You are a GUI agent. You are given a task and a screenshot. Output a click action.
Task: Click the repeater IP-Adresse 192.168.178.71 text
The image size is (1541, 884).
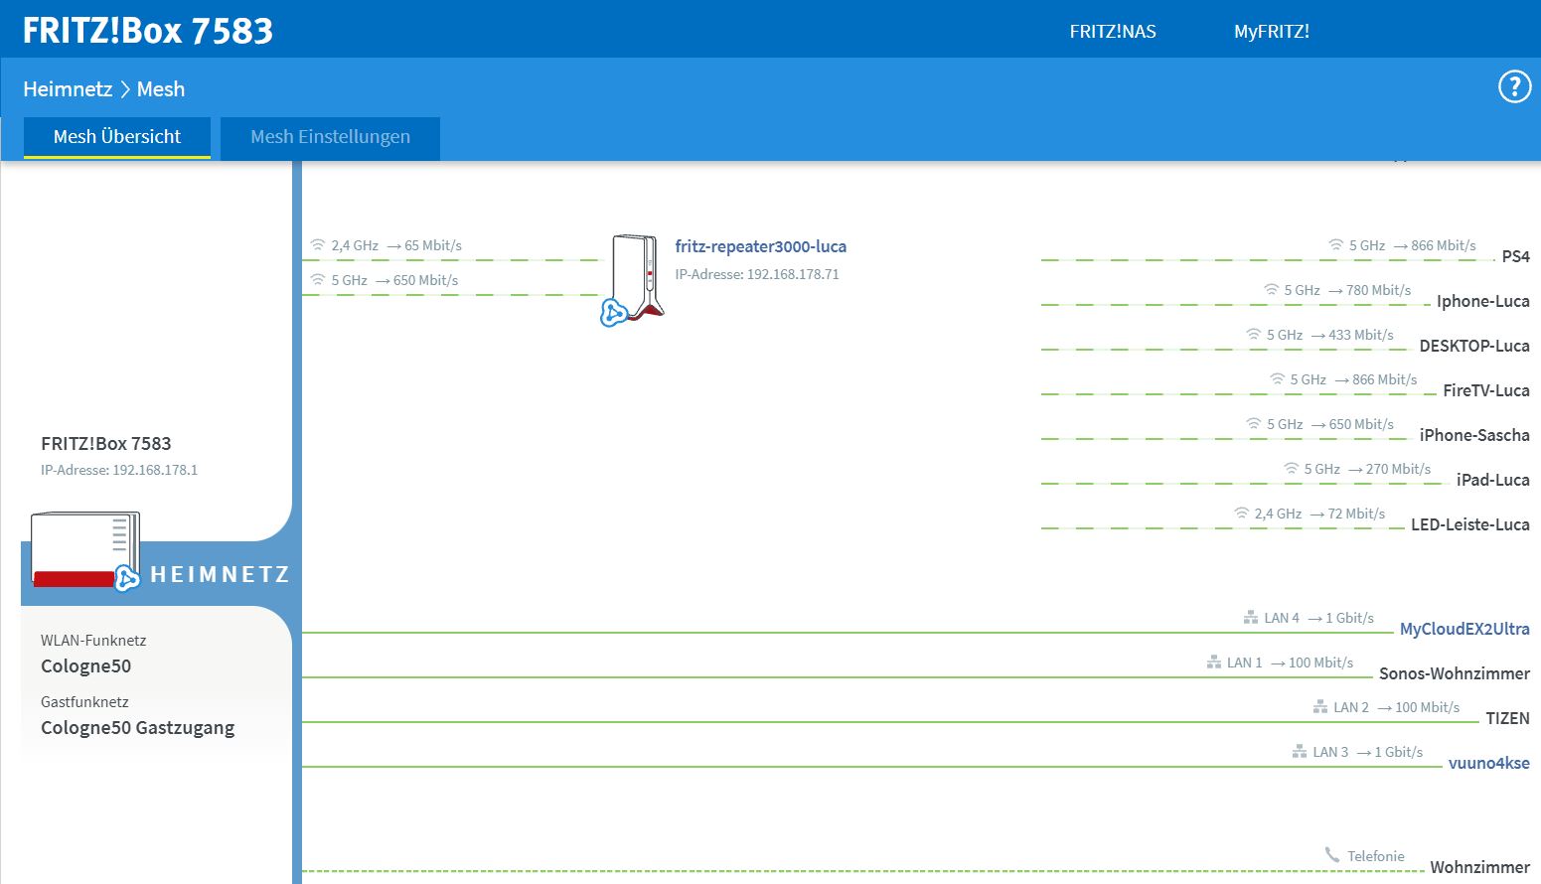pos(757,274)
